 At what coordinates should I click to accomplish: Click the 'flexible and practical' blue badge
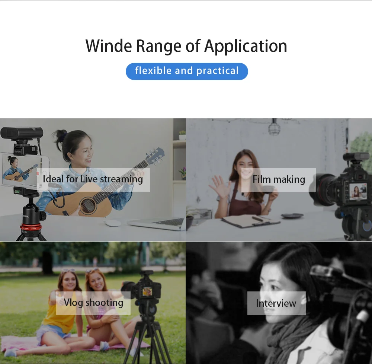(x=187, y=71)
